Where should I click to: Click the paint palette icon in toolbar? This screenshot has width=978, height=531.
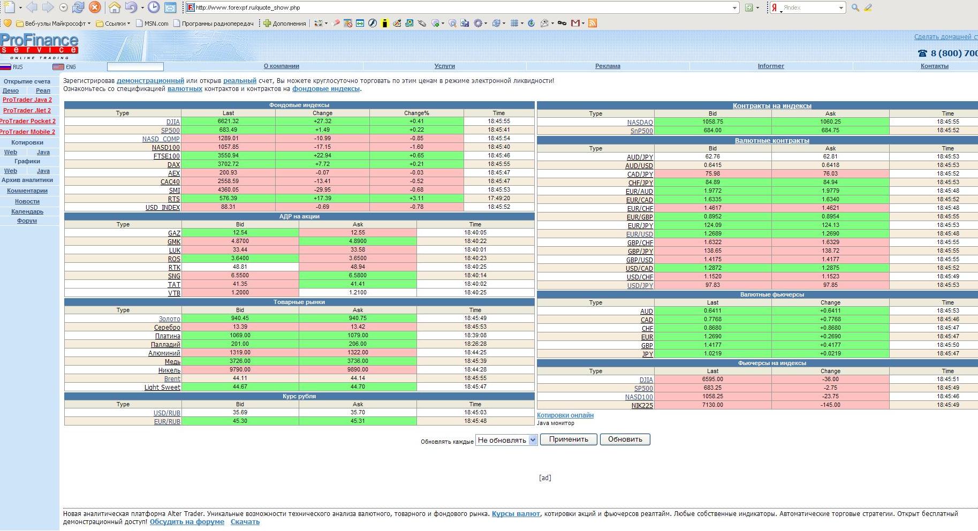tap(397, 23)
